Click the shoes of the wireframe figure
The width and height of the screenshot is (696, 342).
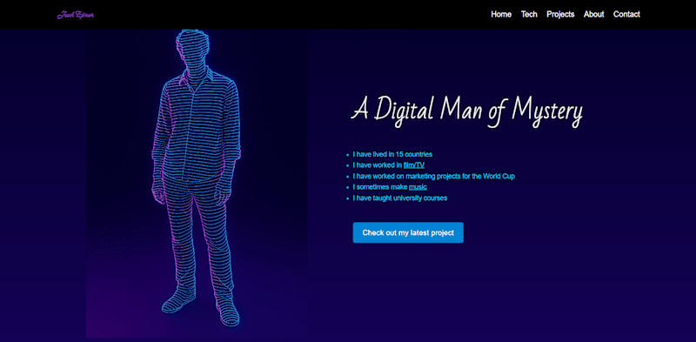201,306
